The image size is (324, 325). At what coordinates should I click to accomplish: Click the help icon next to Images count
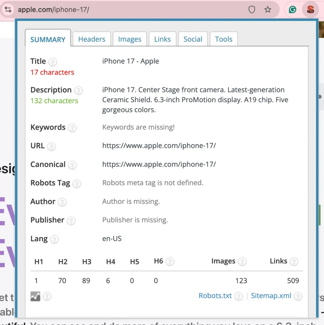(242, 262)
